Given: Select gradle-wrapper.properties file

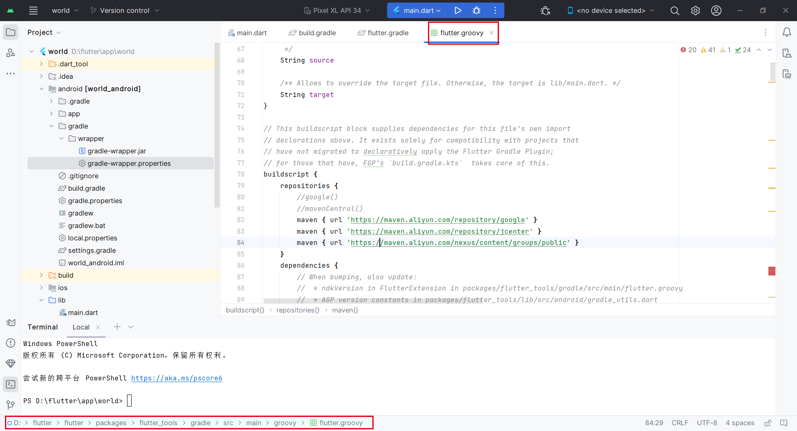Looking at the screenshot, I should [x=120, y=163].
